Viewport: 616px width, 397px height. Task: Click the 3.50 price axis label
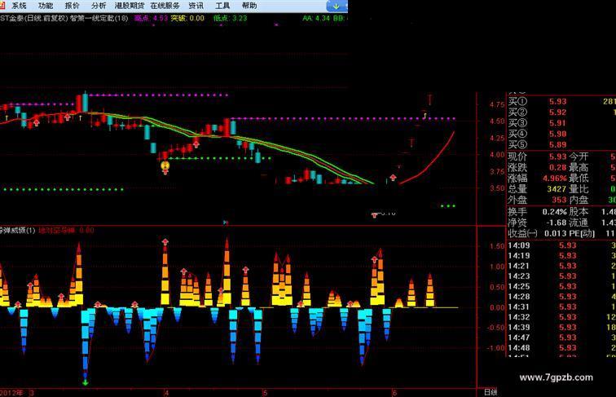point(497,188)
